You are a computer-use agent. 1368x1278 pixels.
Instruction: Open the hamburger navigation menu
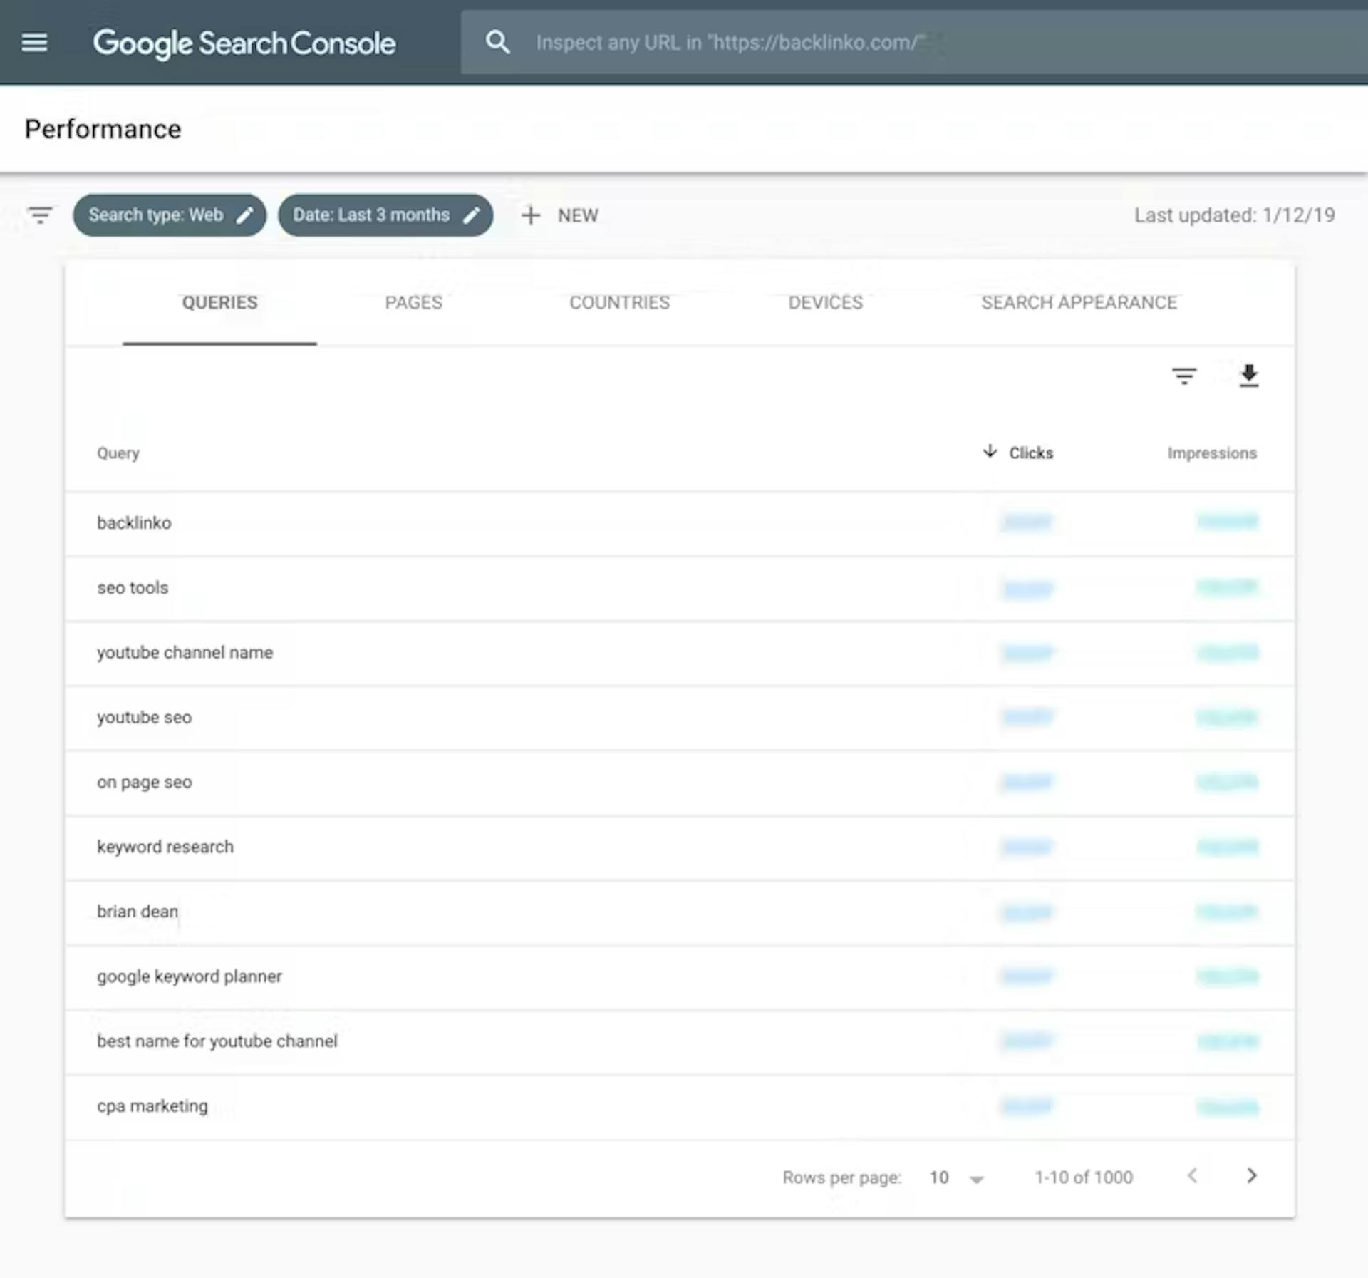[x=34, y=43]
